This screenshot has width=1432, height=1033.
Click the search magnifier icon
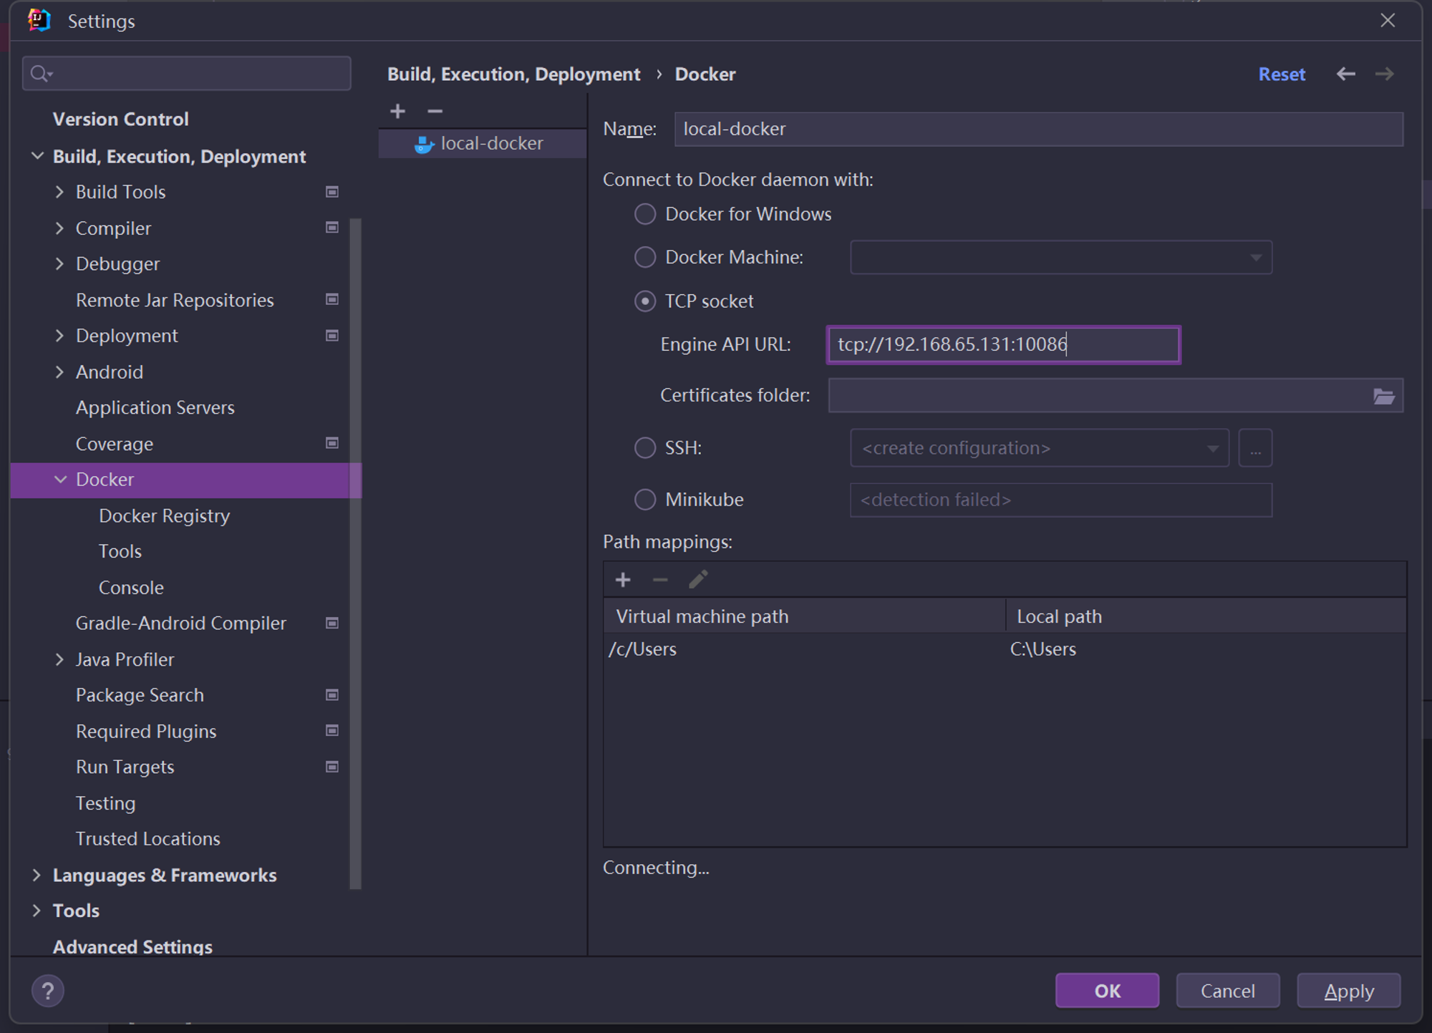pyautogui.click(x=41, y=74)
